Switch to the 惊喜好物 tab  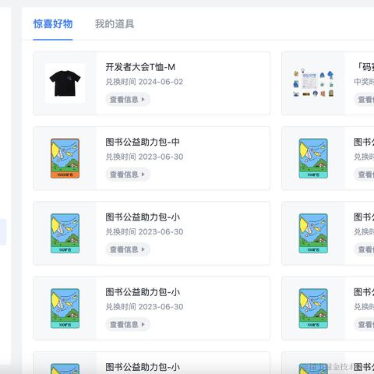point(53,24)
